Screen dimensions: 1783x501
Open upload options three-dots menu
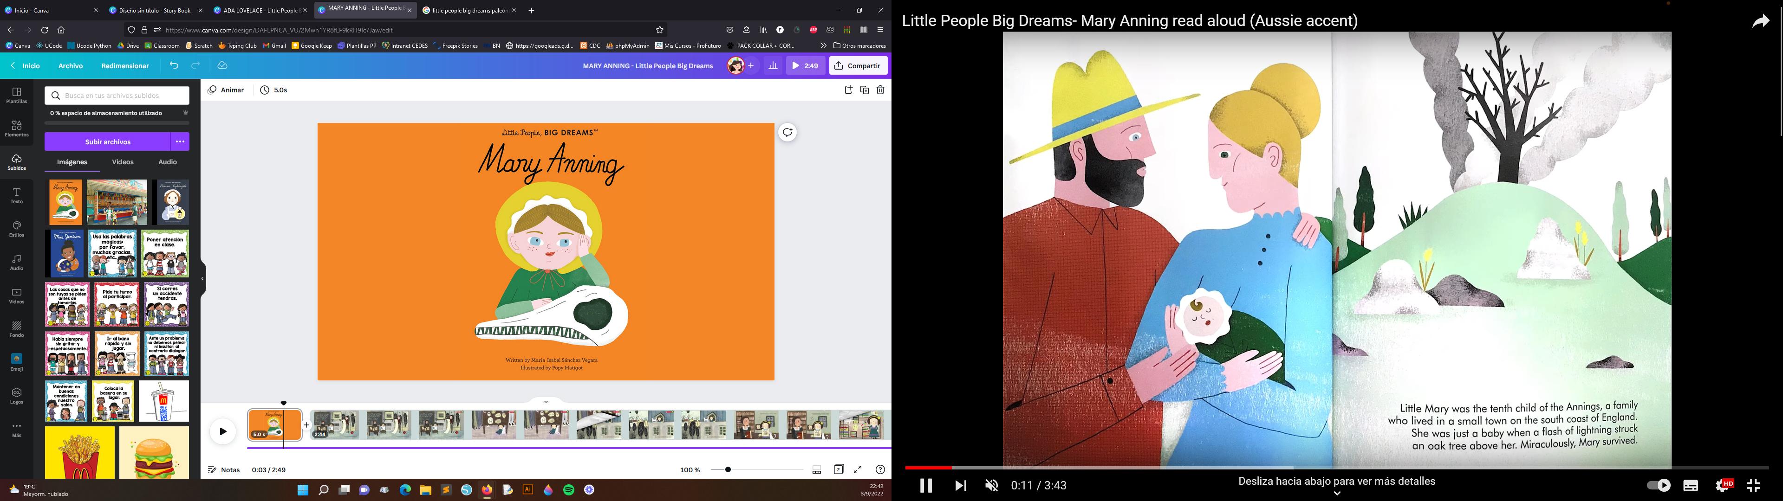pyautogui.click(x=180, y=142)
